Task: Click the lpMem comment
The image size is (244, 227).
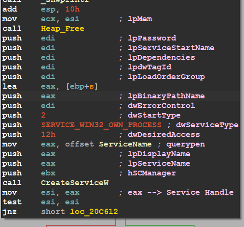Action: [x=140, y=19]
